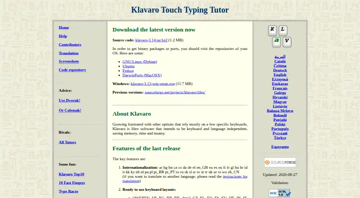Open the SourceForge logo badge
Screen dimensions: 360x198
(x=280, y=162)
